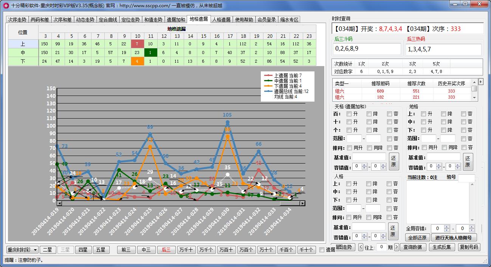Open the 会员登录 tab
The image size is (491, 267).
tap(267, 19)
